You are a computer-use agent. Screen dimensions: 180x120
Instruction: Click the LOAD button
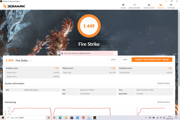pyautogui.click(x=113, y=60)
